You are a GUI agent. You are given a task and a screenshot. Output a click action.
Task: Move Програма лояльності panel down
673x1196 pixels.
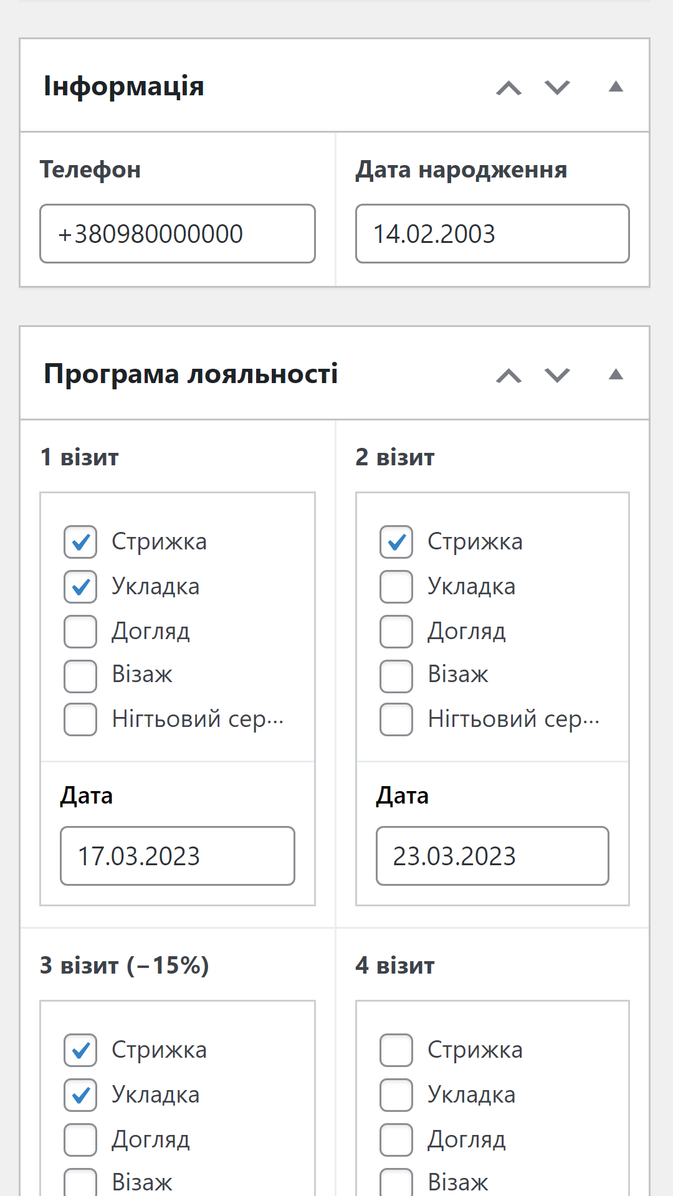click(x=557, y=376)
